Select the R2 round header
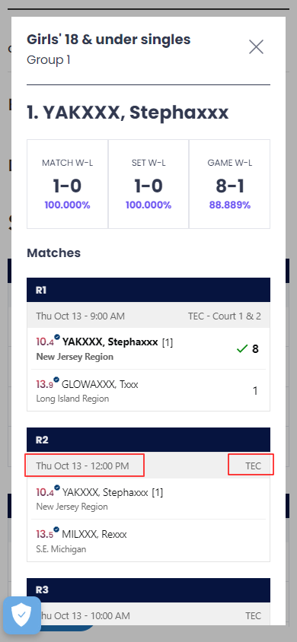 (x=148, y=440)
